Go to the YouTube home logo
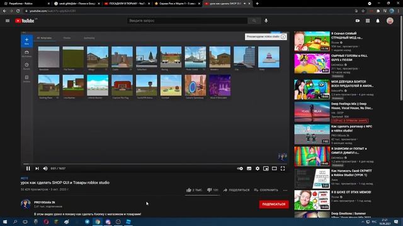Image resolution: width=403 pixels, height=226 pixels. [25, 21]
